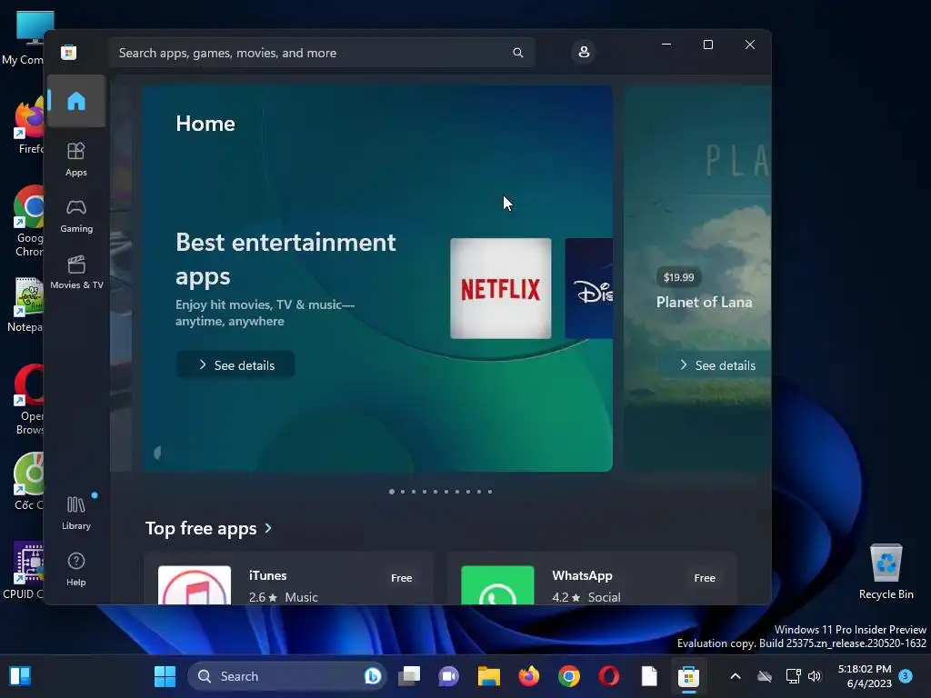
Task: Click the cloud sync tray icon
Action: (x=765, y=676)
